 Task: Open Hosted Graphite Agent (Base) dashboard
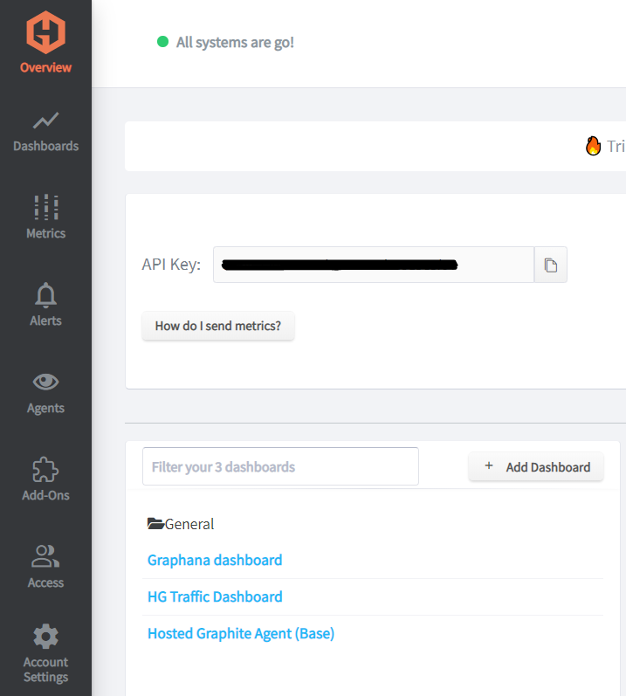pyautogui.click(x=241, y=633)
